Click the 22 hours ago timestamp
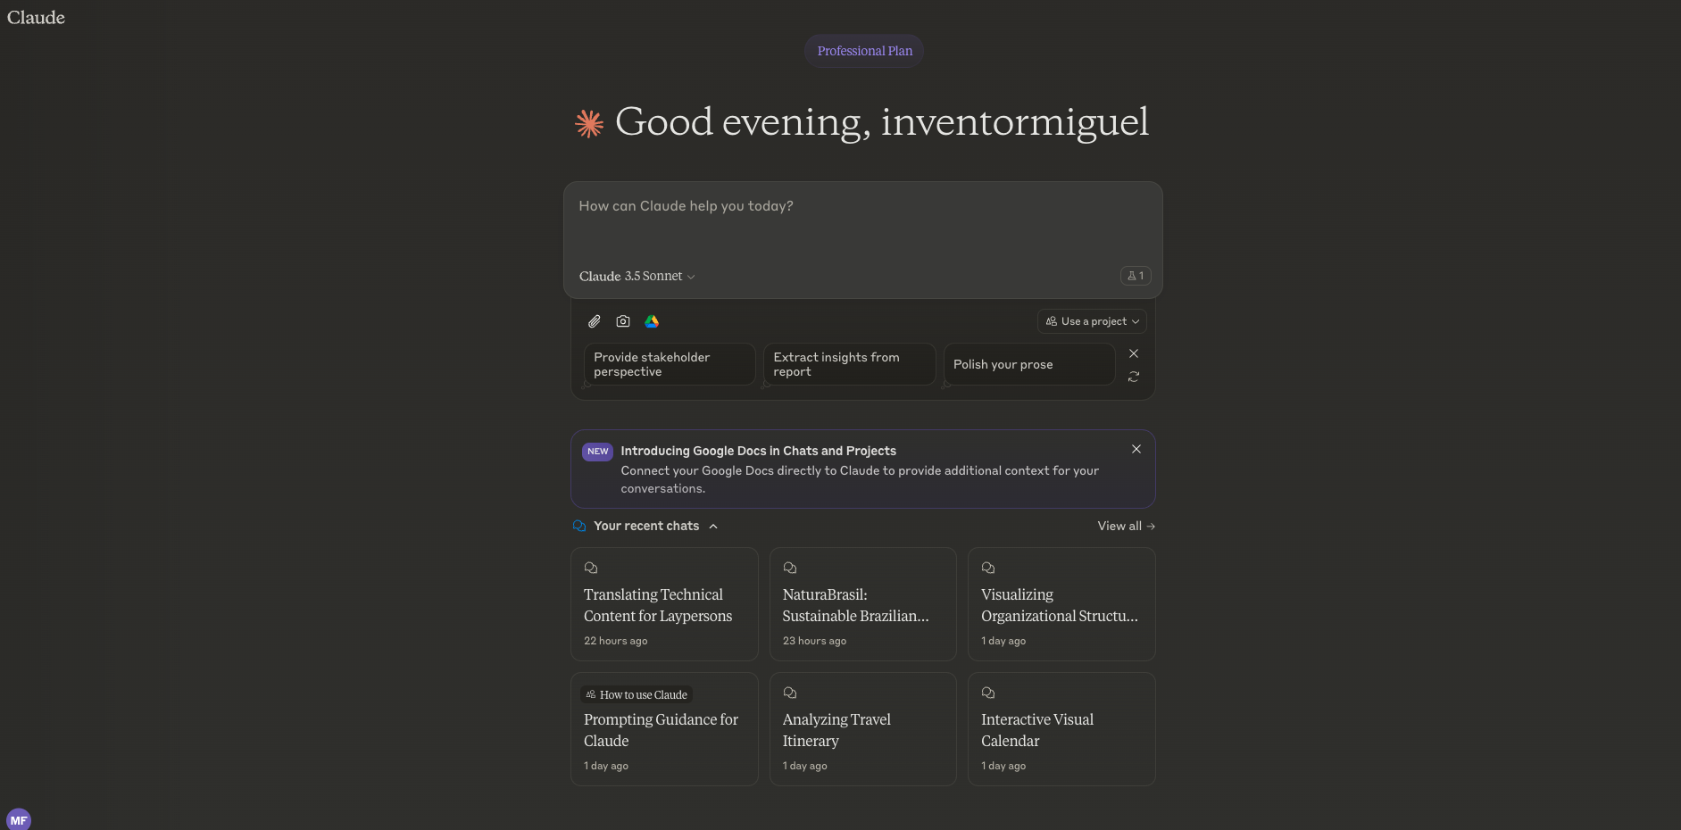 (x=615, y=641)
